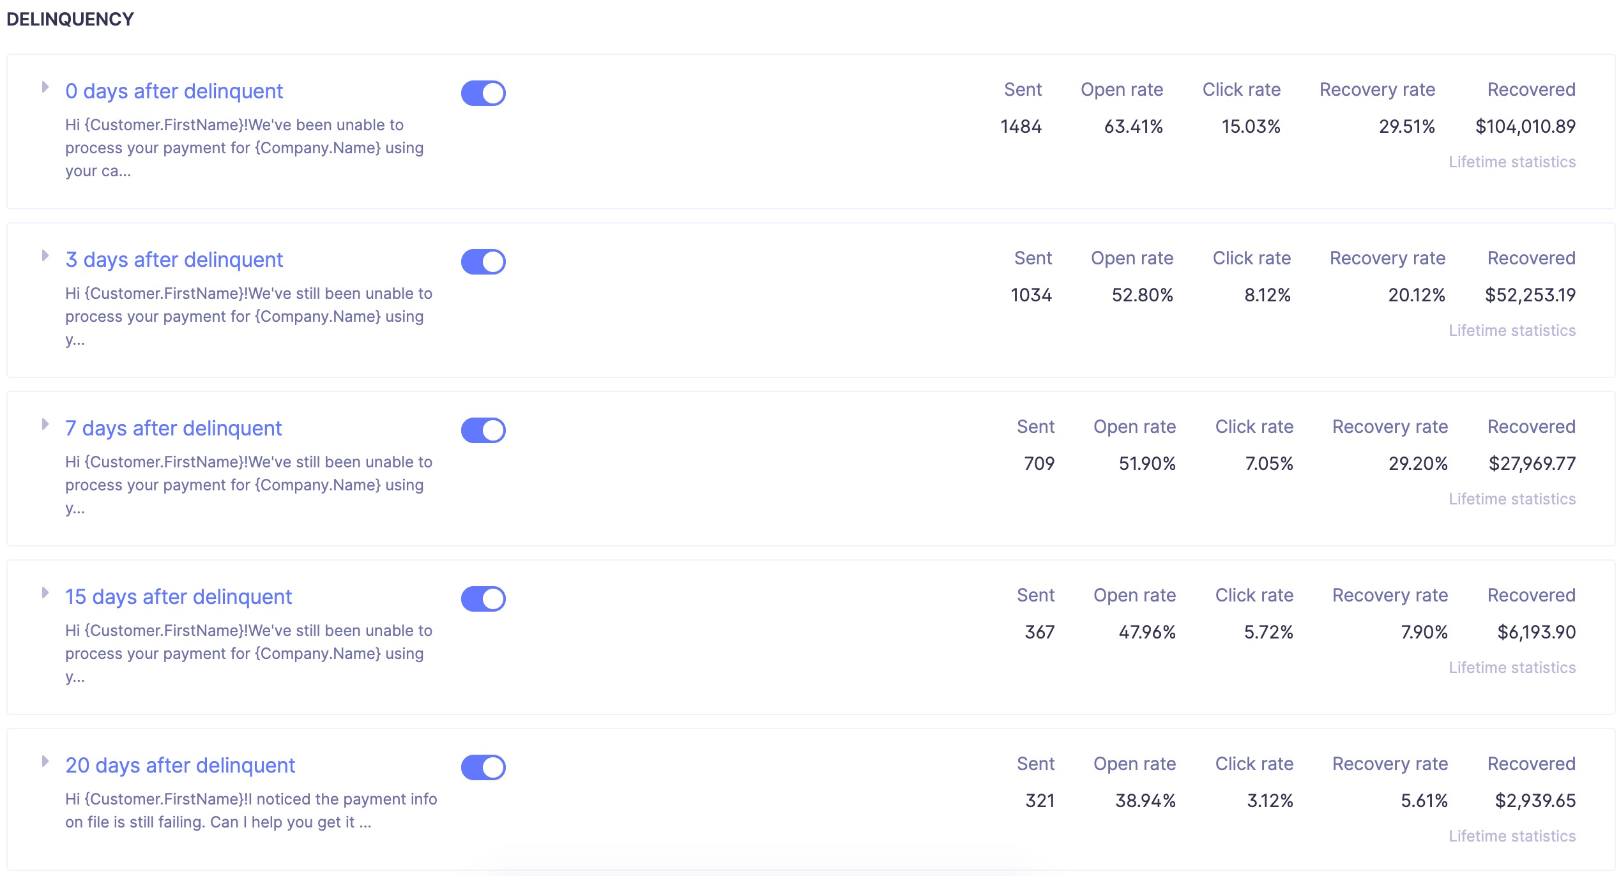Click Lifetime statistics under $27,969.77
This screenshot has width=1621, height=876.
point(1511,499)
